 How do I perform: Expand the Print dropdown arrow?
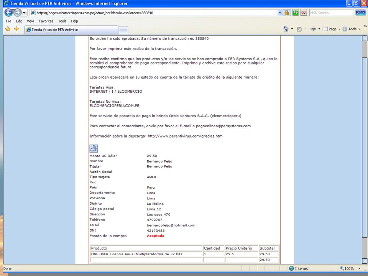click(319, 29)
